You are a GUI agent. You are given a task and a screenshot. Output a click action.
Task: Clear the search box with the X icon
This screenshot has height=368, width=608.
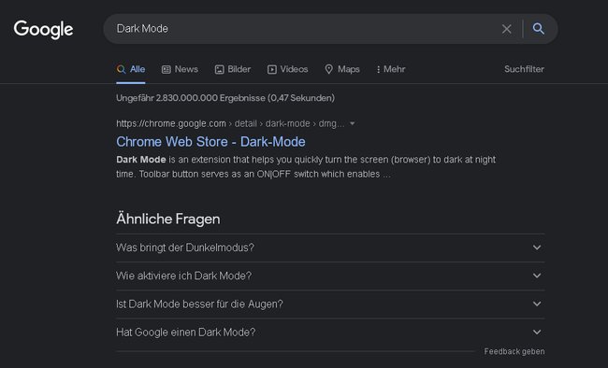click(506, 29)
